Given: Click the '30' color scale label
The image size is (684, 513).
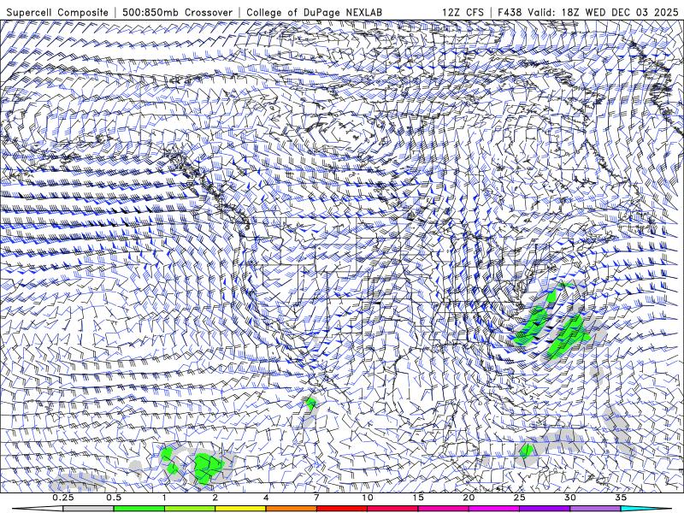Looking at the screenshot, I should (x=570, y=498).
